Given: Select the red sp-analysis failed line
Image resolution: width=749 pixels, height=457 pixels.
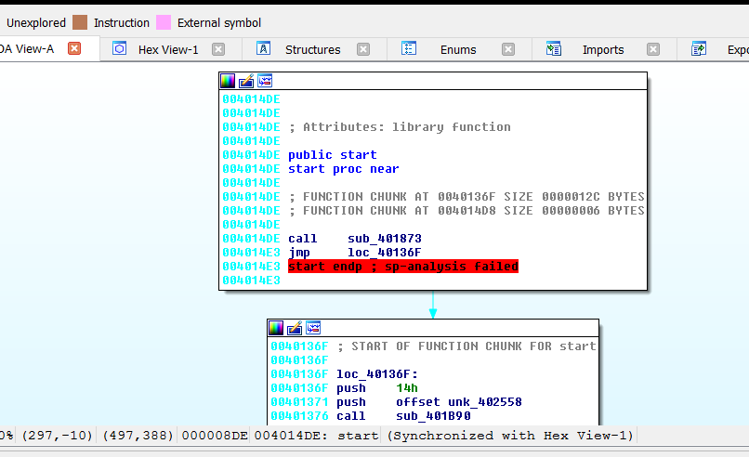Looking at the screenshot, I should [402, 267].
